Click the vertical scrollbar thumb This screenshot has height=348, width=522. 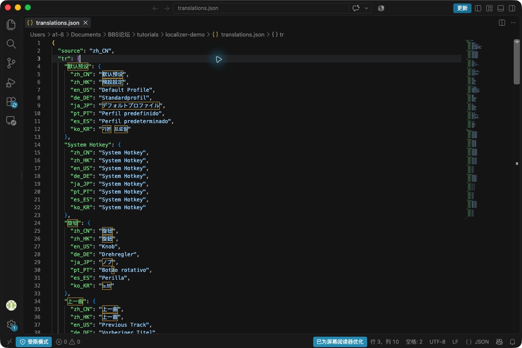517,61
